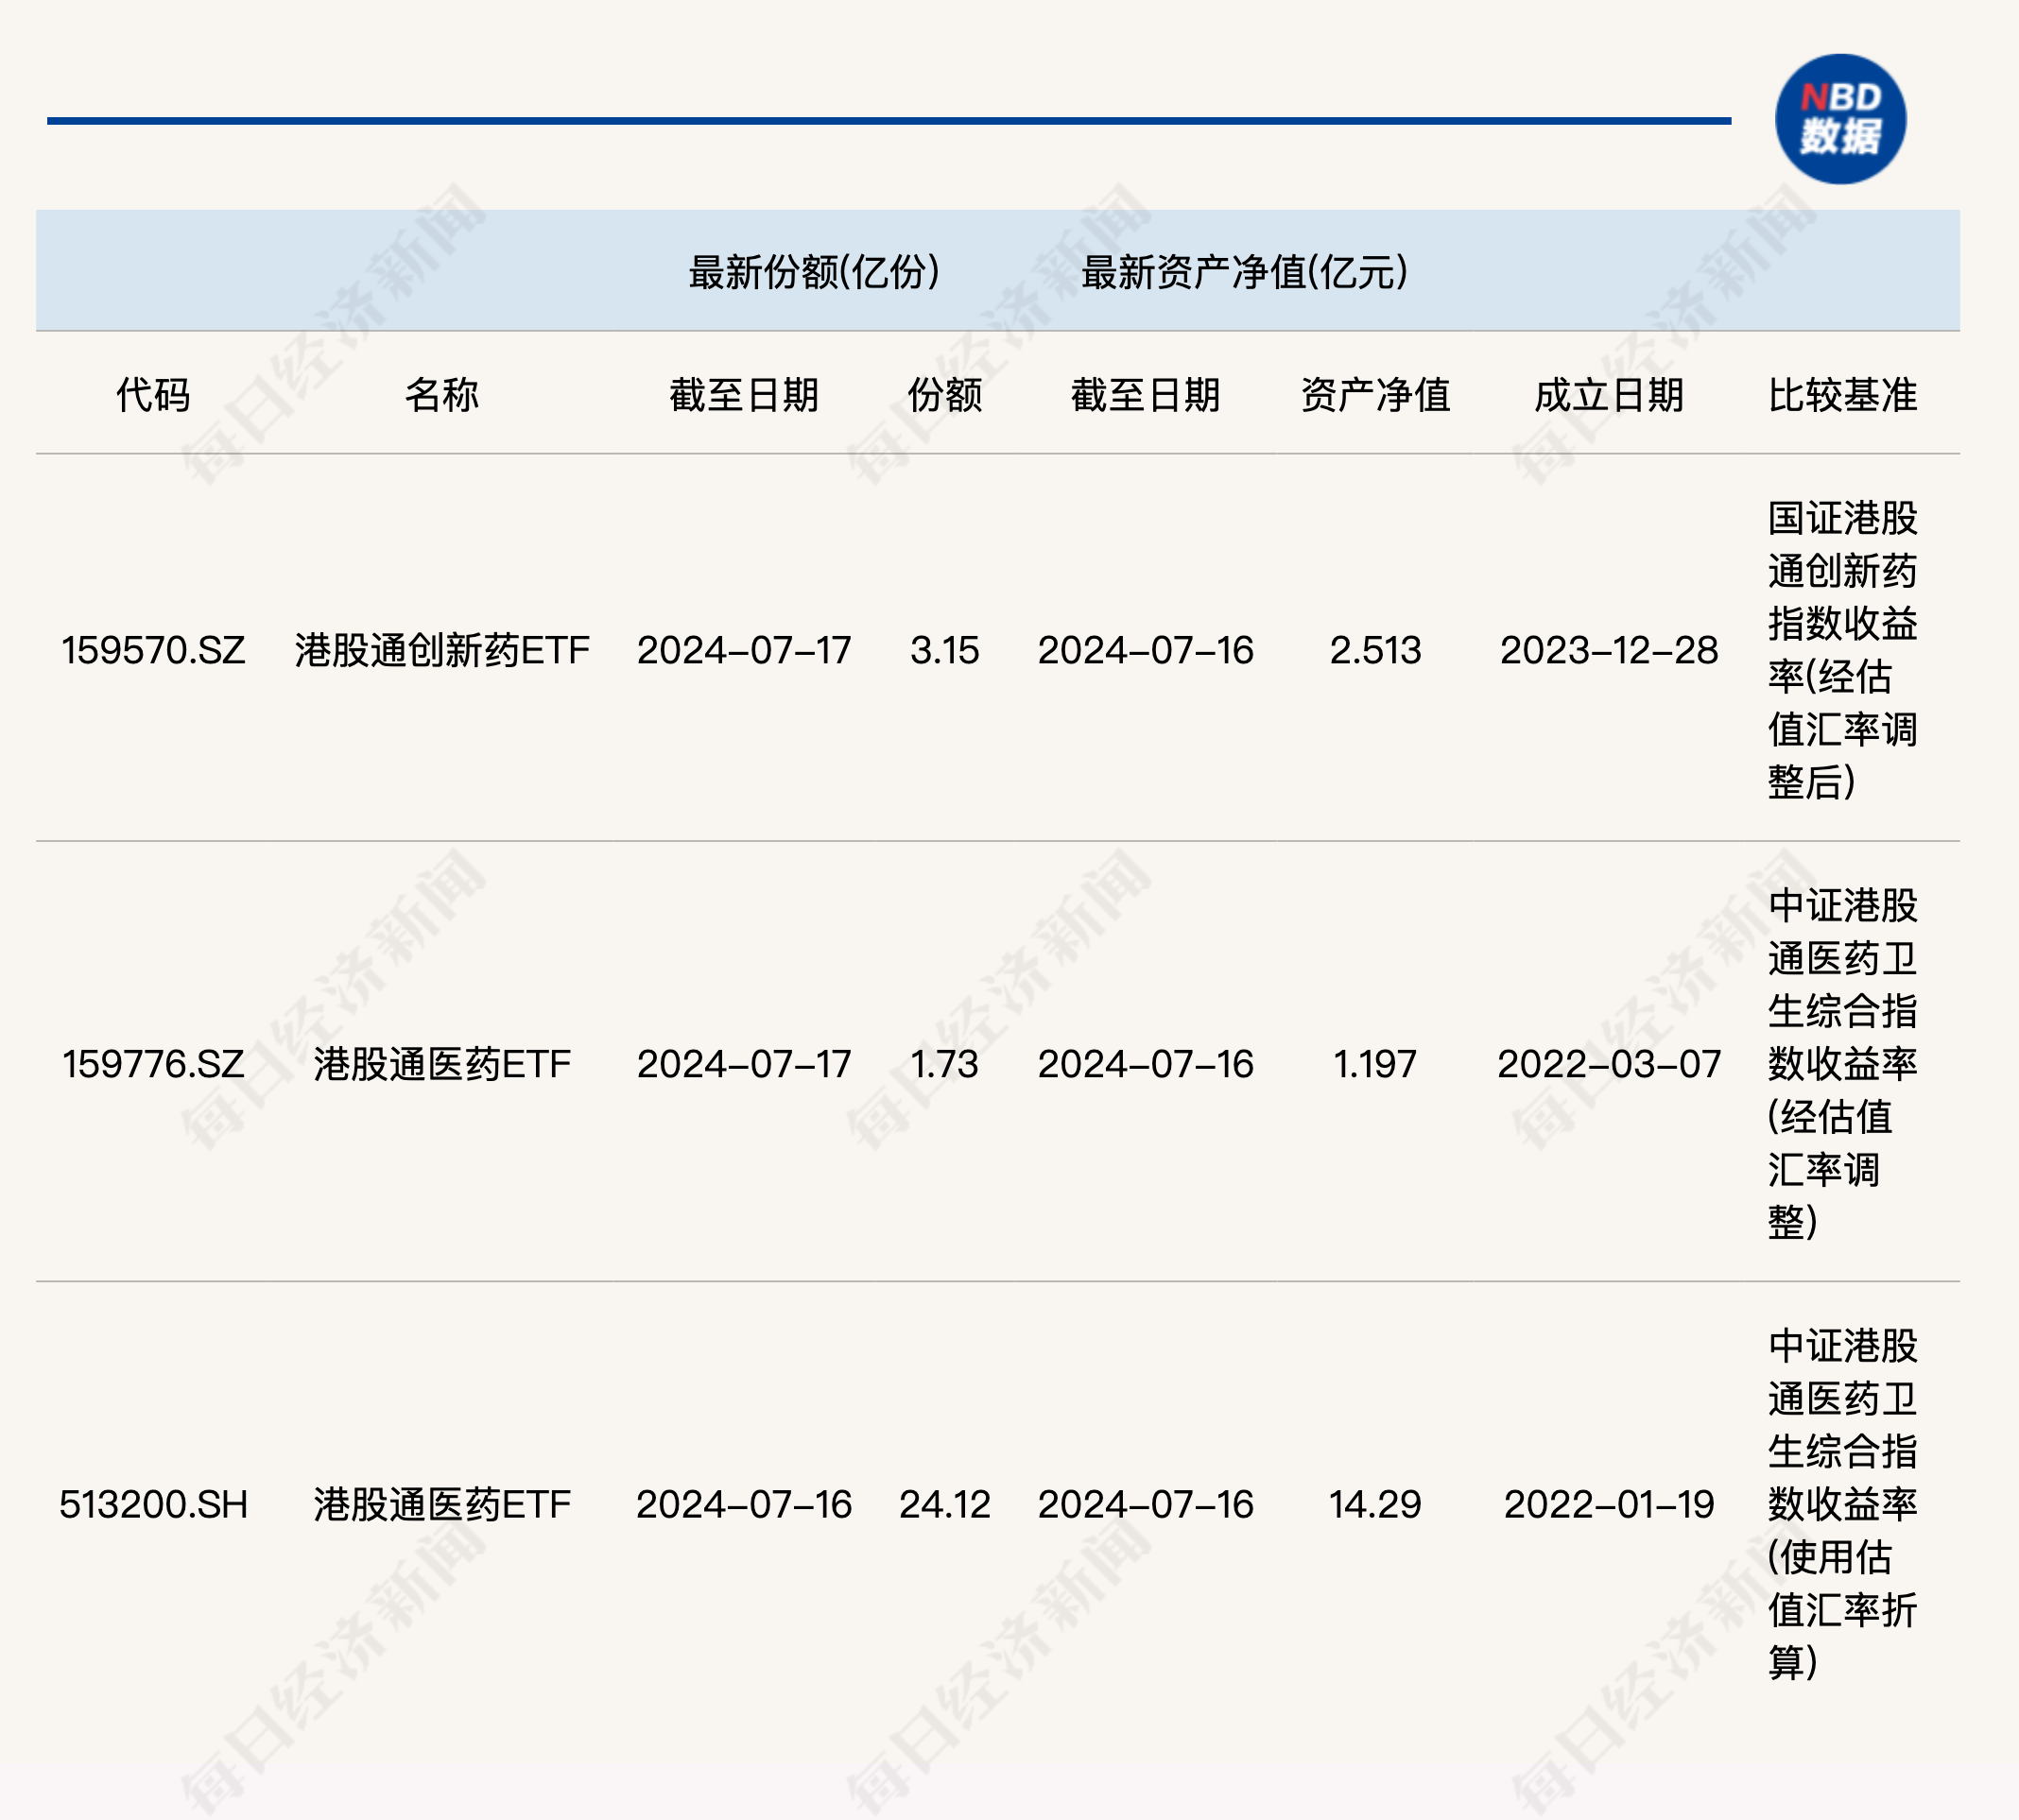Image resolution: width=2019 pixels, height=1820 pixels.
Task: Click the NBD 数据 logo badge
Action: pos(1840,119)
